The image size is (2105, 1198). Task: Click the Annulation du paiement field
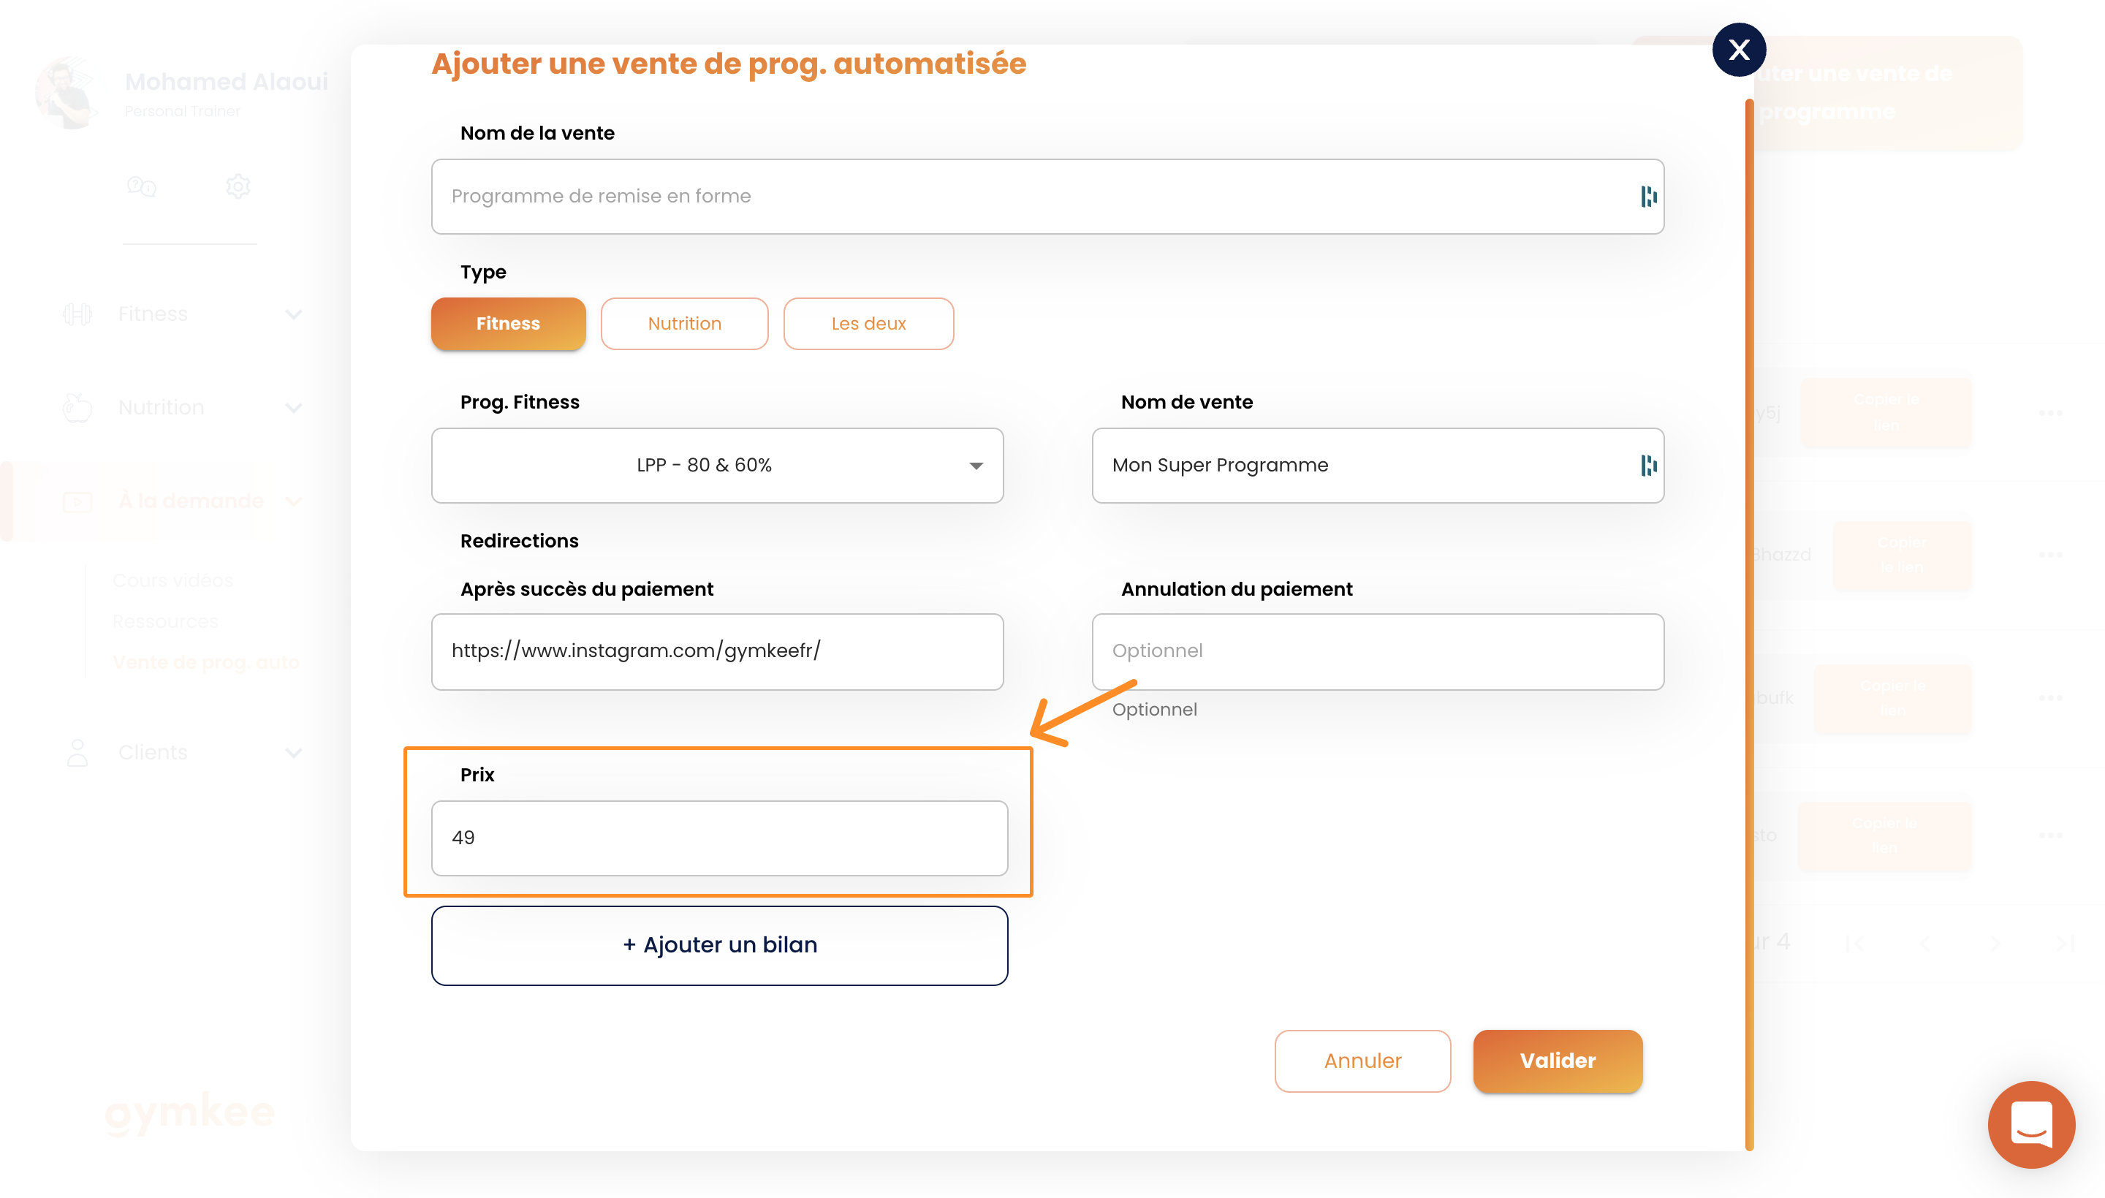[x=1378, y=652]
